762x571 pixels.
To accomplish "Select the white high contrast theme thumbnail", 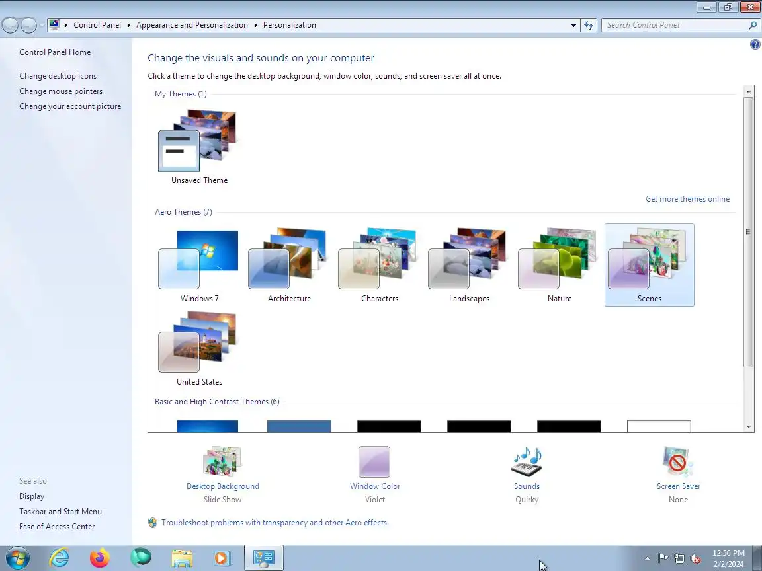I will (659, 426).
